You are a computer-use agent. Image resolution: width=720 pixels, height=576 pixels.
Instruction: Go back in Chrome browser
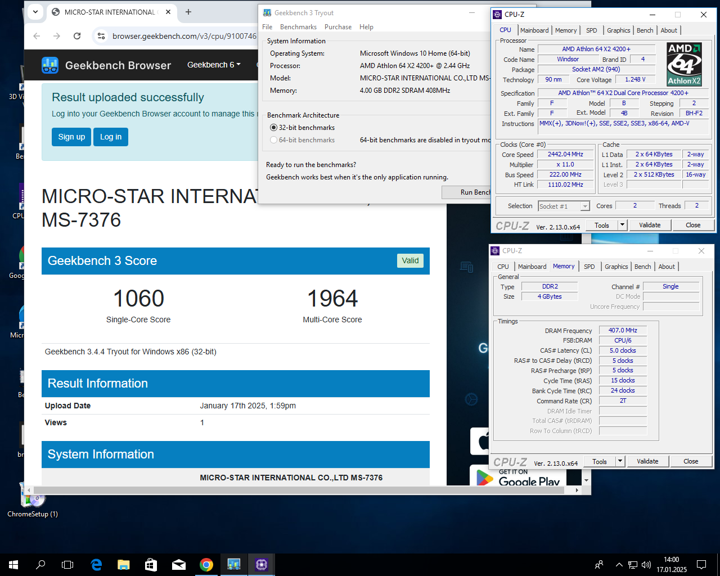37,36
